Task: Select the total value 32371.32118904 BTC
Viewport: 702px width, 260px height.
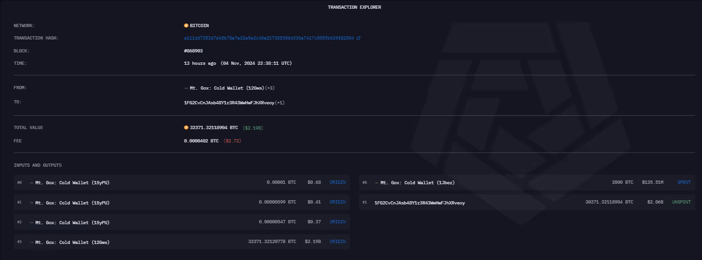Action: coord(214,128)
